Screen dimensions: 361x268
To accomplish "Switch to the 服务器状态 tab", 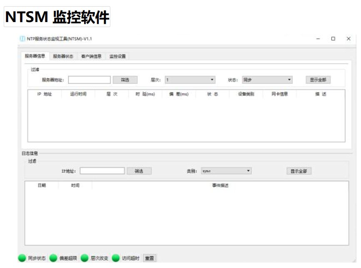I will (x=63, y=56).
